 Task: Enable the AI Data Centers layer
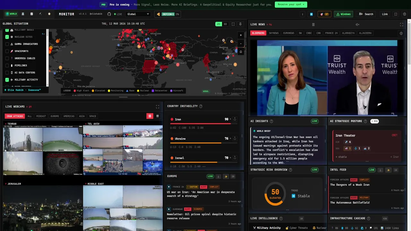[7, 73]
